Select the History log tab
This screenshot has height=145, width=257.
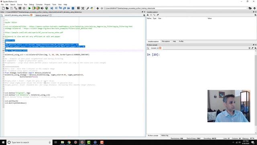pos(165,136)
